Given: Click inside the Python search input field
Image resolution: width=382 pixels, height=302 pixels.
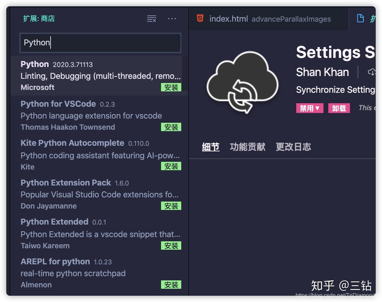Looking at the screenshot, I should (100, 42).
